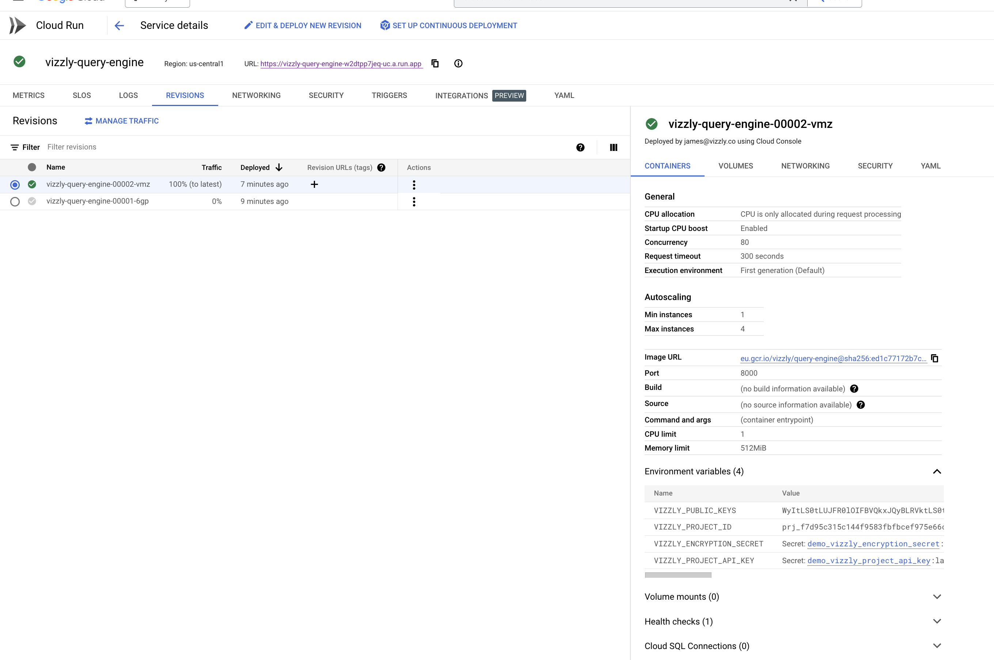Click the Filter icon label
994x660 pixels.
tap(25, 147)
